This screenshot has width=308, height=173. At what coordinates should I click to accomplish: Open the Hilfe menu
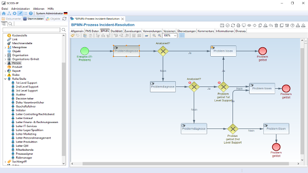(x=50, y=8)
